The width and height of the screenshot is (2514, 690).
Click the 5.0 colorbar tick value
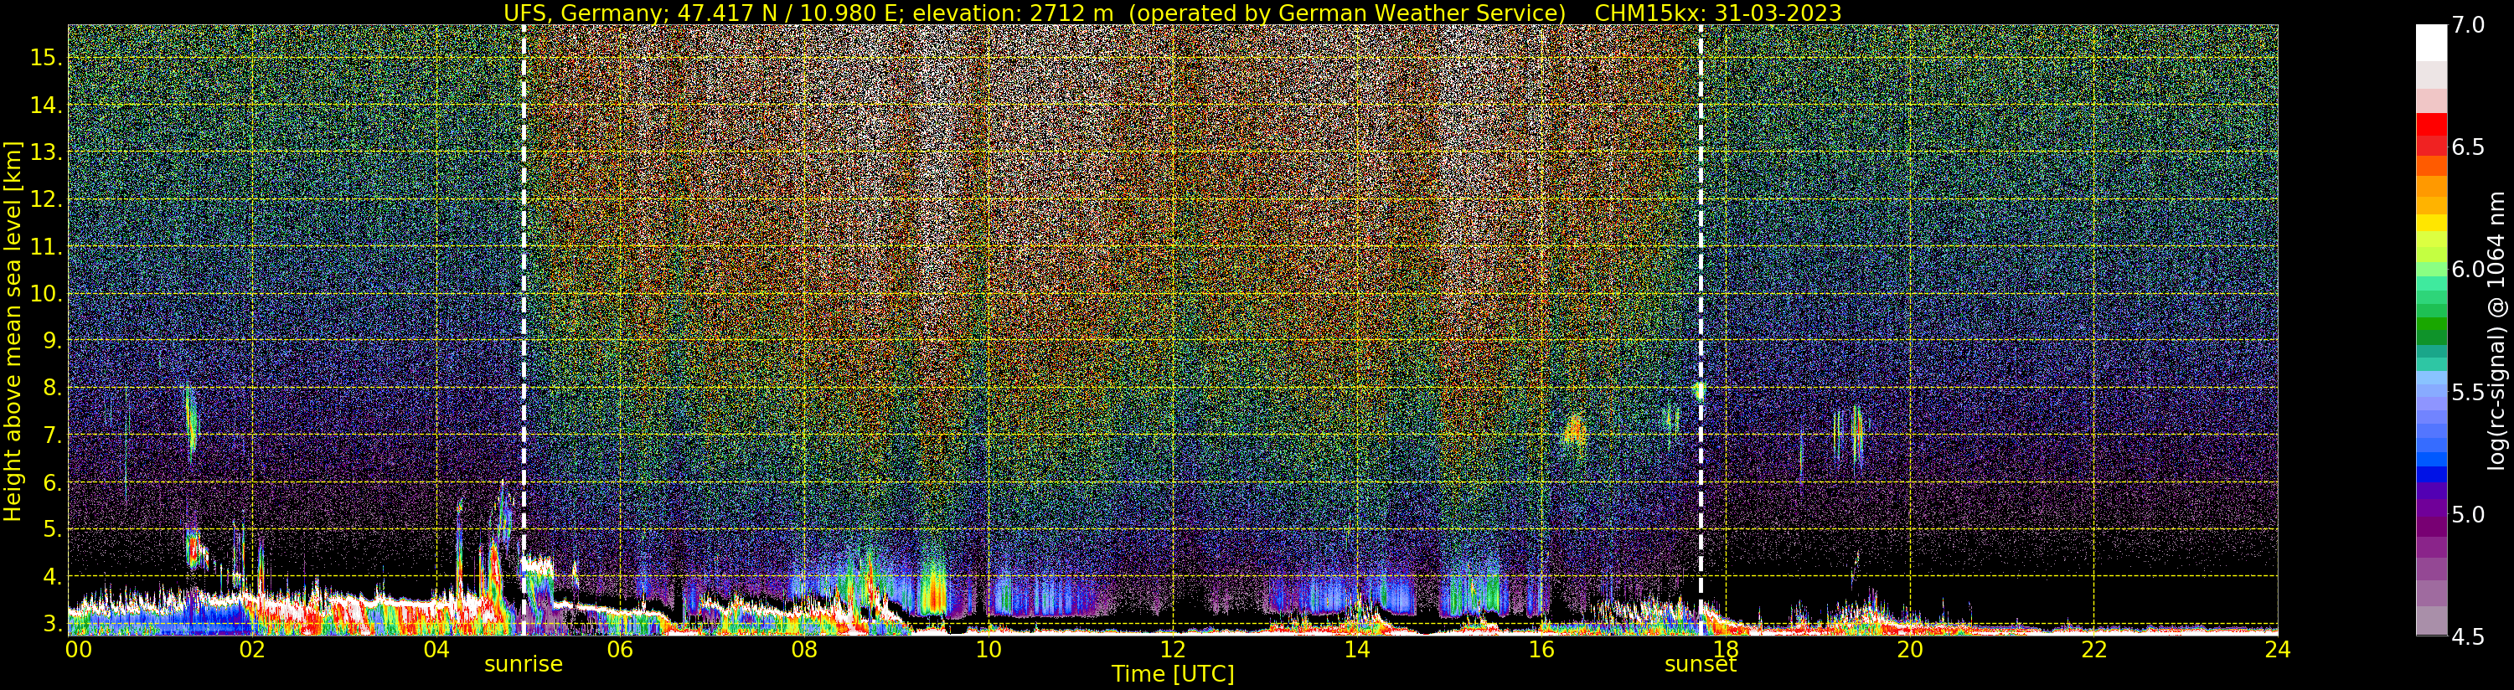pyautogui.click(x=2466, y=514)
